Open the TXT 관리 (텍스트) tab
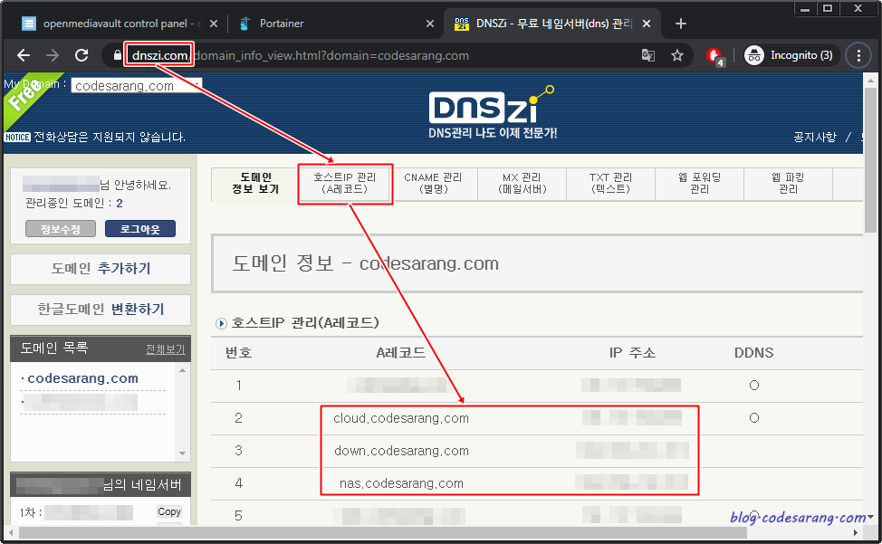This screenshot has width=882, height=544. point(610,184)
